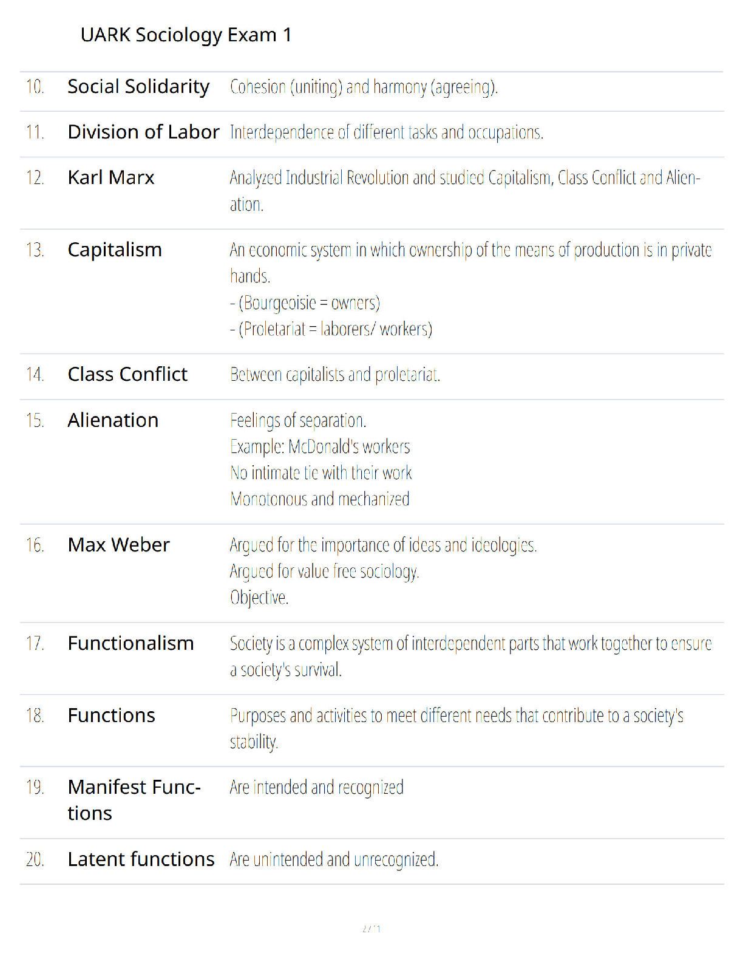Screen dimensions: 743x962
Task: Click 'Argued for value free sociology' line
Action: [x=324, y=571]
